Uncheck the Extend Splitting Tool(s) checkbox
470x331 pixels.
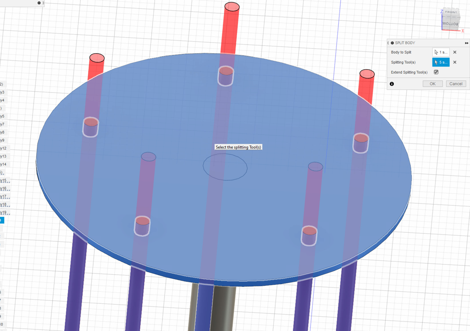pyautogui.click(x=436, y=72)
